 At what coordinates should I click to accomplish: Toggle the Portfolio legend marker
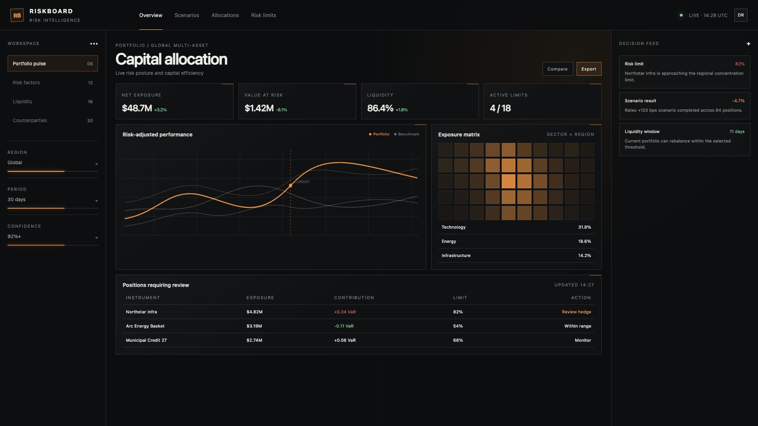click(370, 134)
